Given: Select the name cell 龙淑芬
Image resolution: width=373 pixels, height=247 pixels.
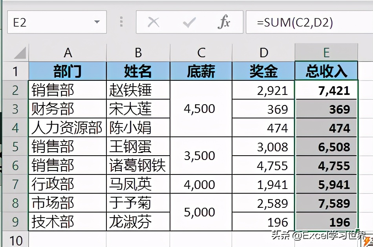Looking at the screenshot, I should click(x=138, y=222).
